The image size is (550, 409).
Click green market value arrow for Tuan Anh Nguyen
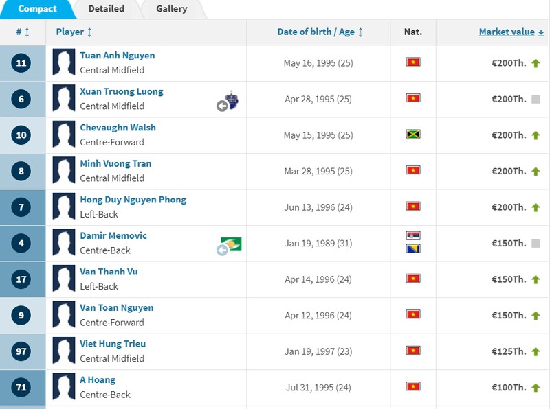536,63
